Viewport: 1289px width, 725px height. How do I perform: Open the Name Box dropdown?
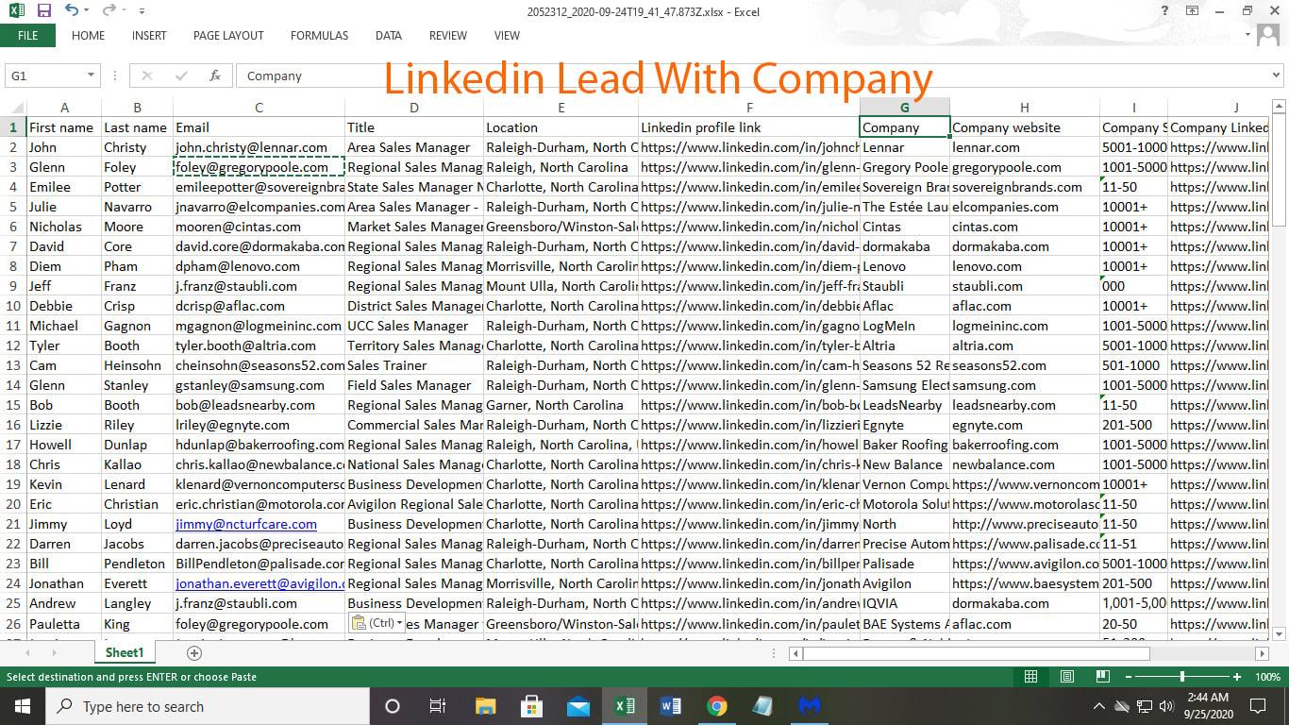coord(92,76)
